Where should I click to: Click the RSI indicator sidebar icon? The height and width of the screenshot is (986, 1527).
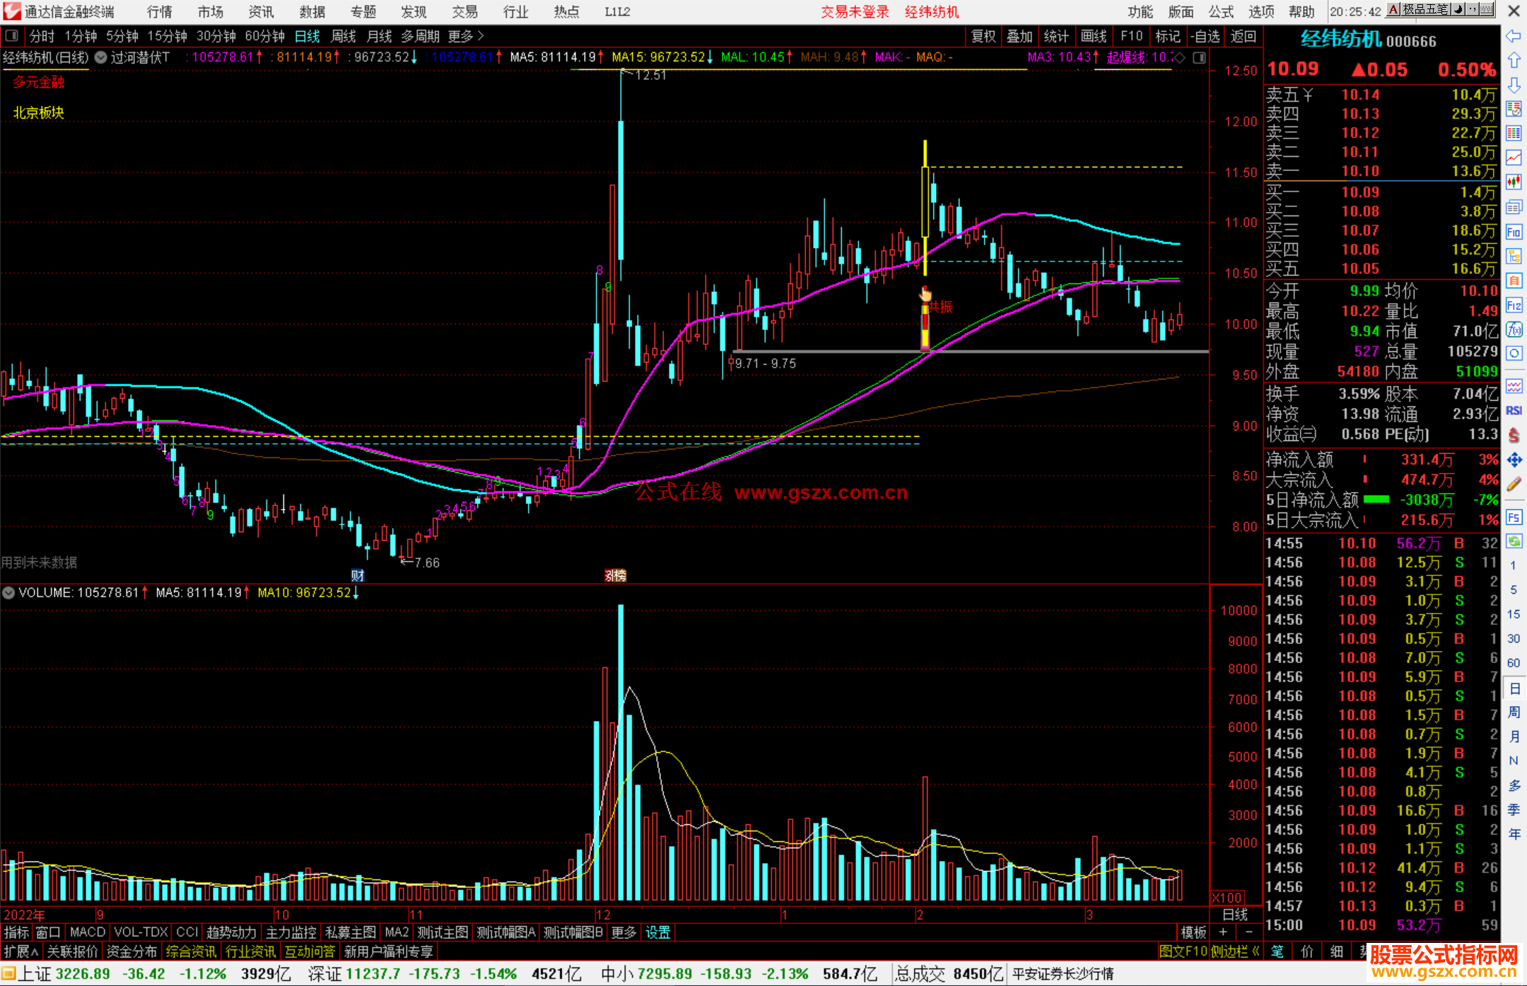pos(1514,411)
